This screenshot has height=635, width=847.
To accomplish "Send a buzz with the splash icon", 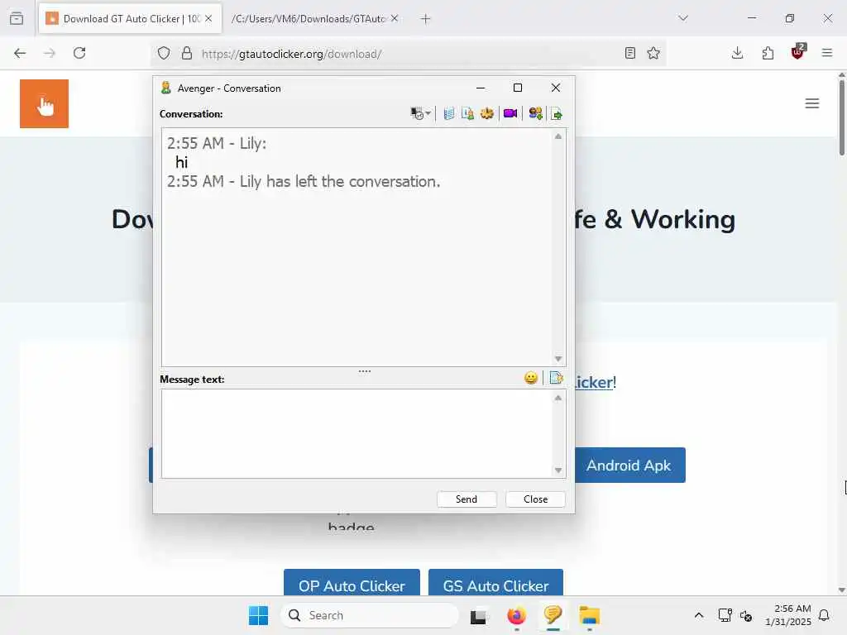I will pyautogui.click(x=486, y=113).
